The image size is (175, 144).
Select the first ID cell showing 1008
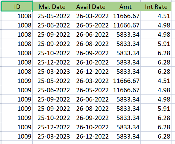(17, 16)
